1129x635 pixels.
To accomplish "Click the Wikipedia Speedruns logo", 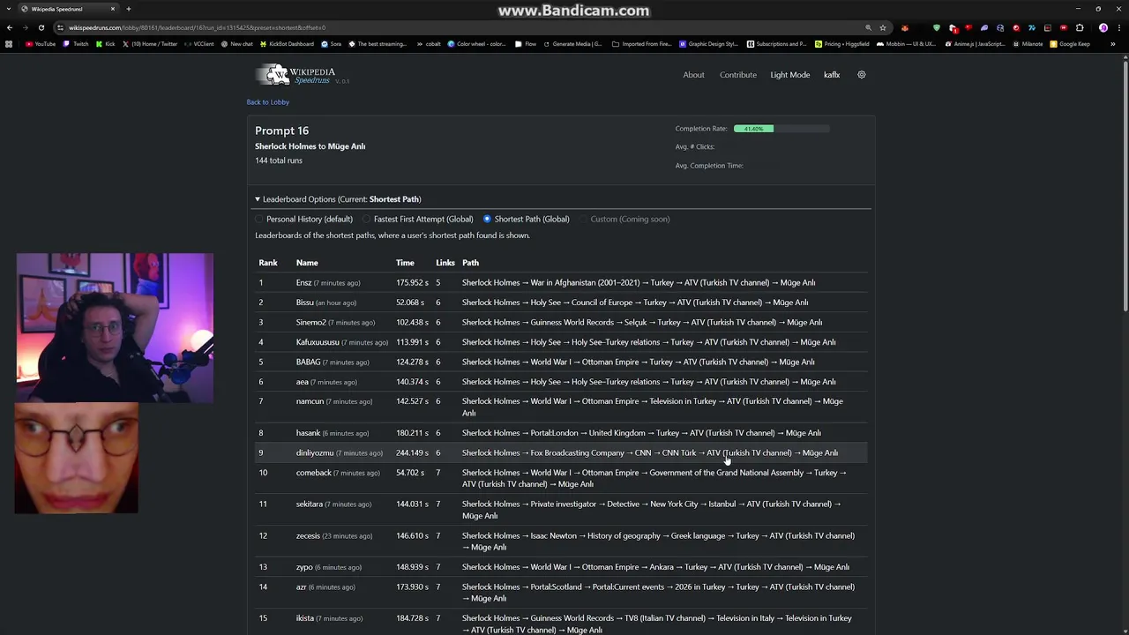I will point(296,75).
